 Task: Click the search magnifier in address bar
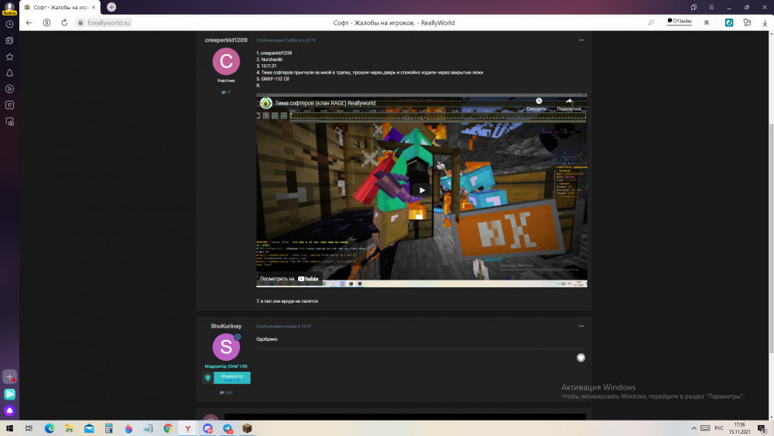pos(651,22)
